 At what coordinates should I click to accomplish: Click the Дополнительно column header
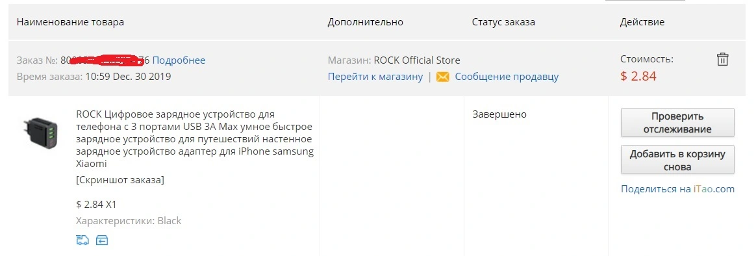[x=366, y=22]
